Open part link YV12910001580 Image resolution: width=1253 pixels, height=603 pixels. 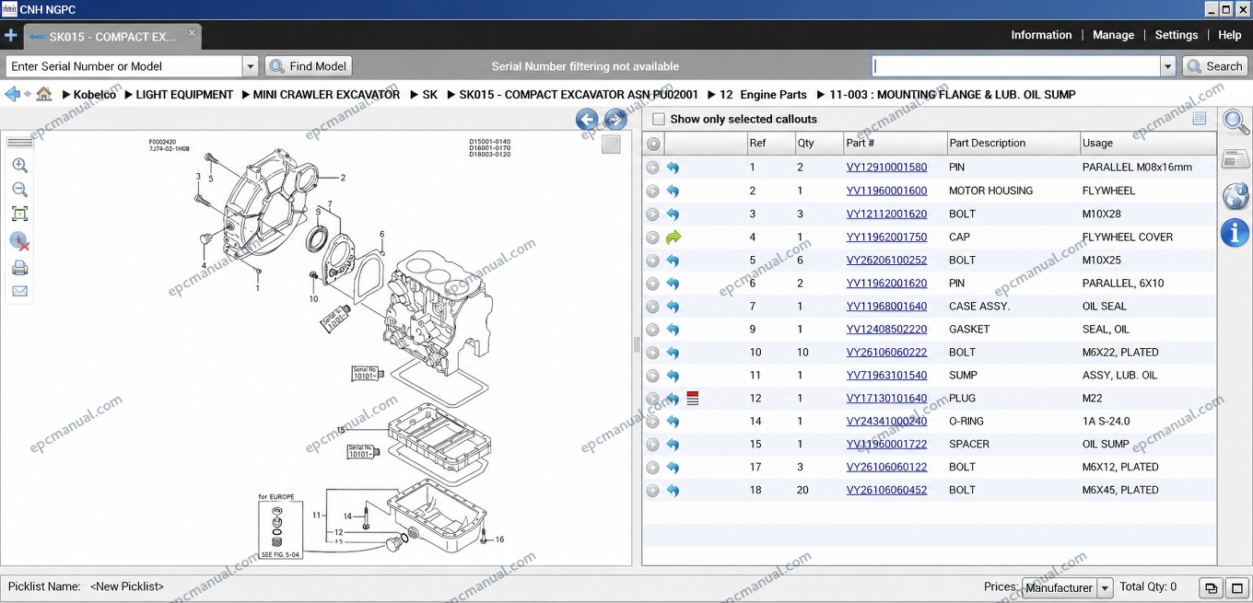tap(886, 168)
